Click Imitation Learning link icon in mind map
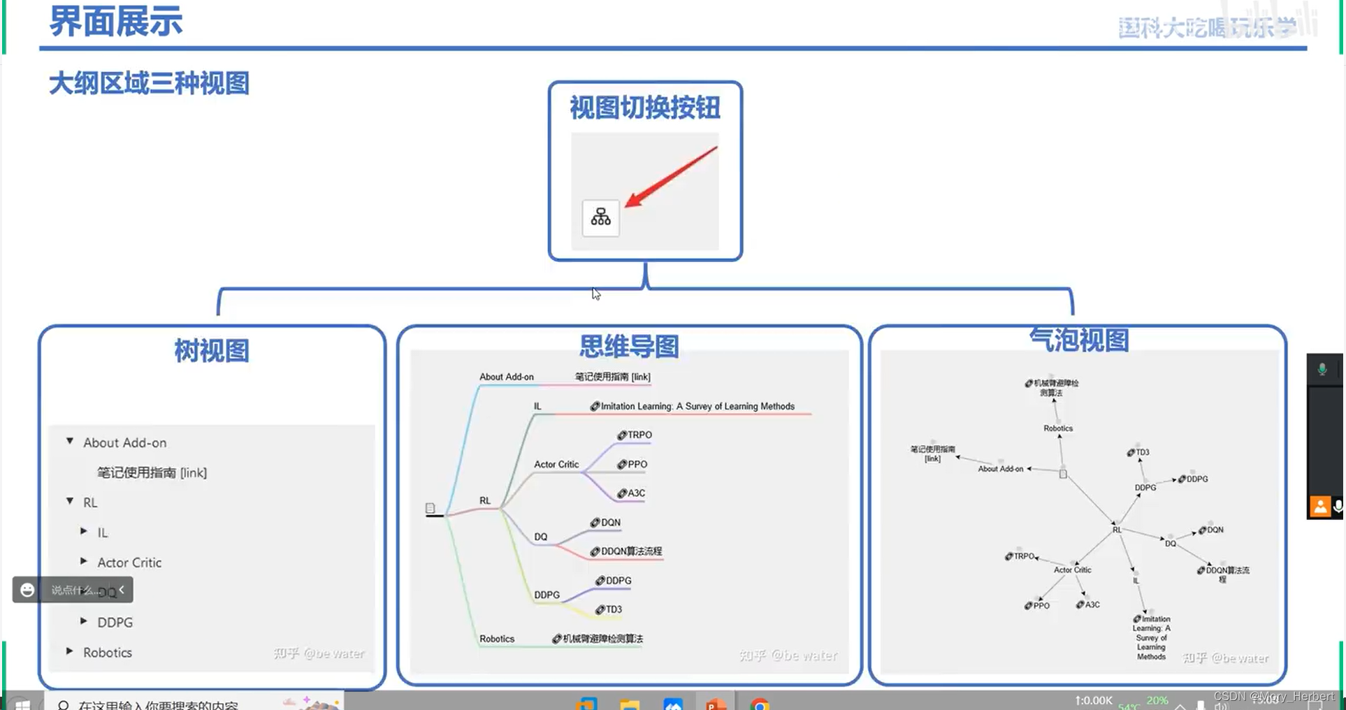The image size is (1346, 710). (595, 407)
